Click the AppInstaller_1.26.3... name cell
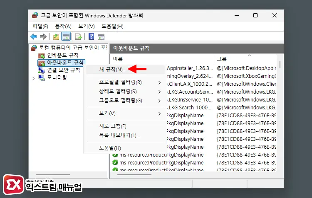This screenshot has height=198, width=312. [190, 68]
